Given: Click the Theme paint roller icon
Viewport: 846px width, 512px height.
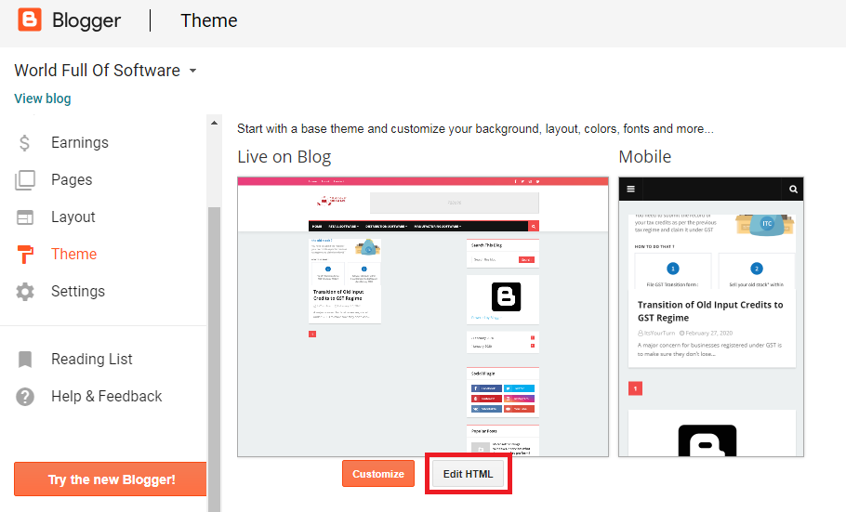Looking at the screenshot, I should tap(25, 254).
